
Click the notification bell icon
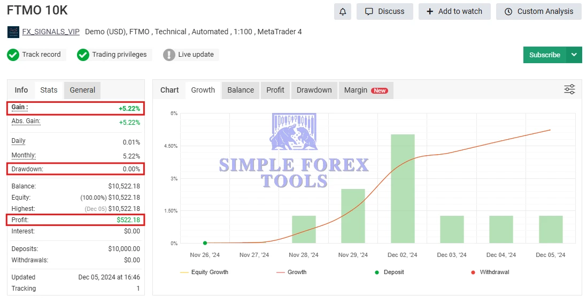pos(343,12)
